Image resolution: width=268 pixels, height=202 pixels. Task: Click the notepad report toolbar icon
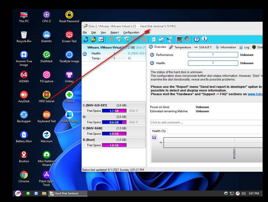(154, 39)
